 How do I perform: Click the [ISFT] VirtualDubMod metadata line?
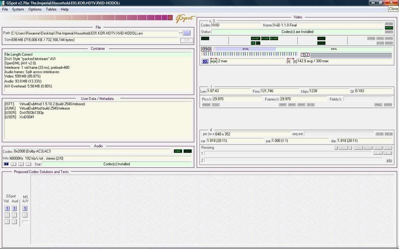[x=45, y=104]
